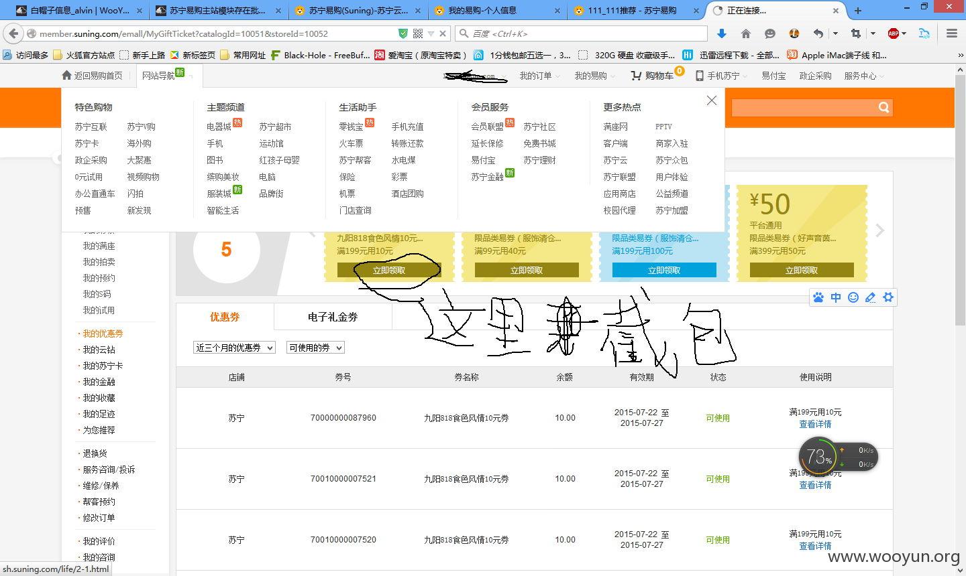Click the 中 language icon in floating toolbar
The height and width of the screenshot is (576, 966).
(x=836, y=297)
